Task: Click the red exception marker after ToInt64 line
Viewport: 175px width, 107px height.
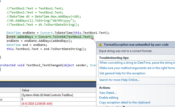Action: tap(93, 39)
